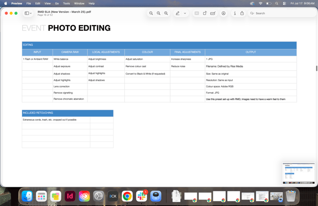This screenshot has width=318, height=206.
Task: Activate the highlight pen tool
Action: pos(177,13)
